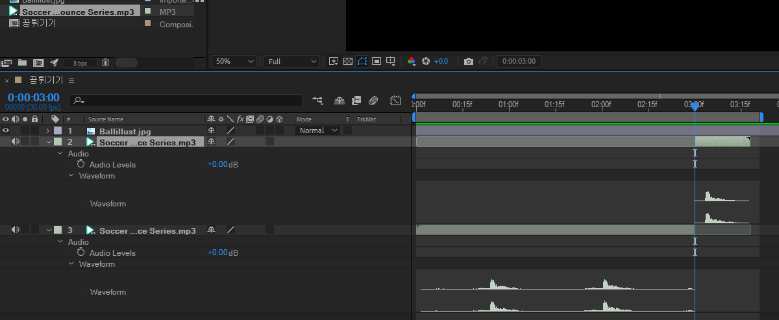Click the +0.0 exposure value
779x320 pixels.
441,61
